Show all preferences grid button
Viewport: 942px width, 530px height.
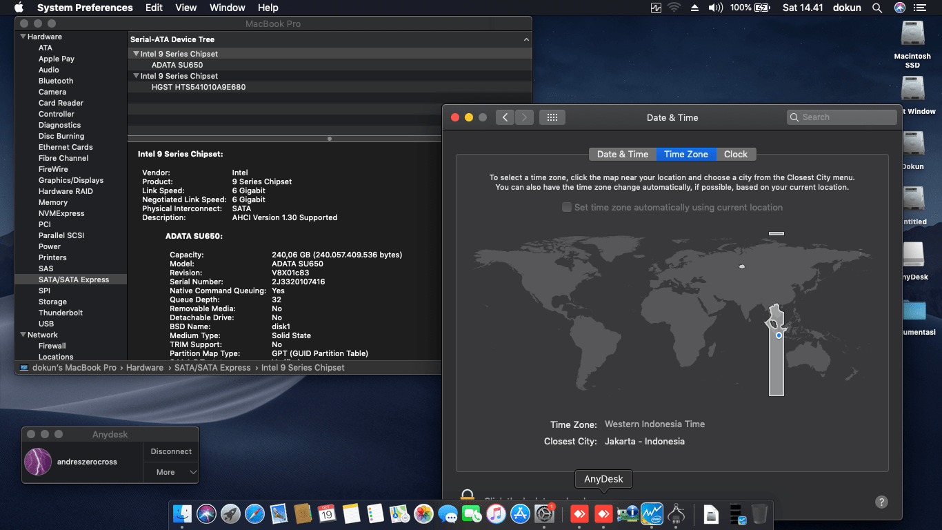552,117
